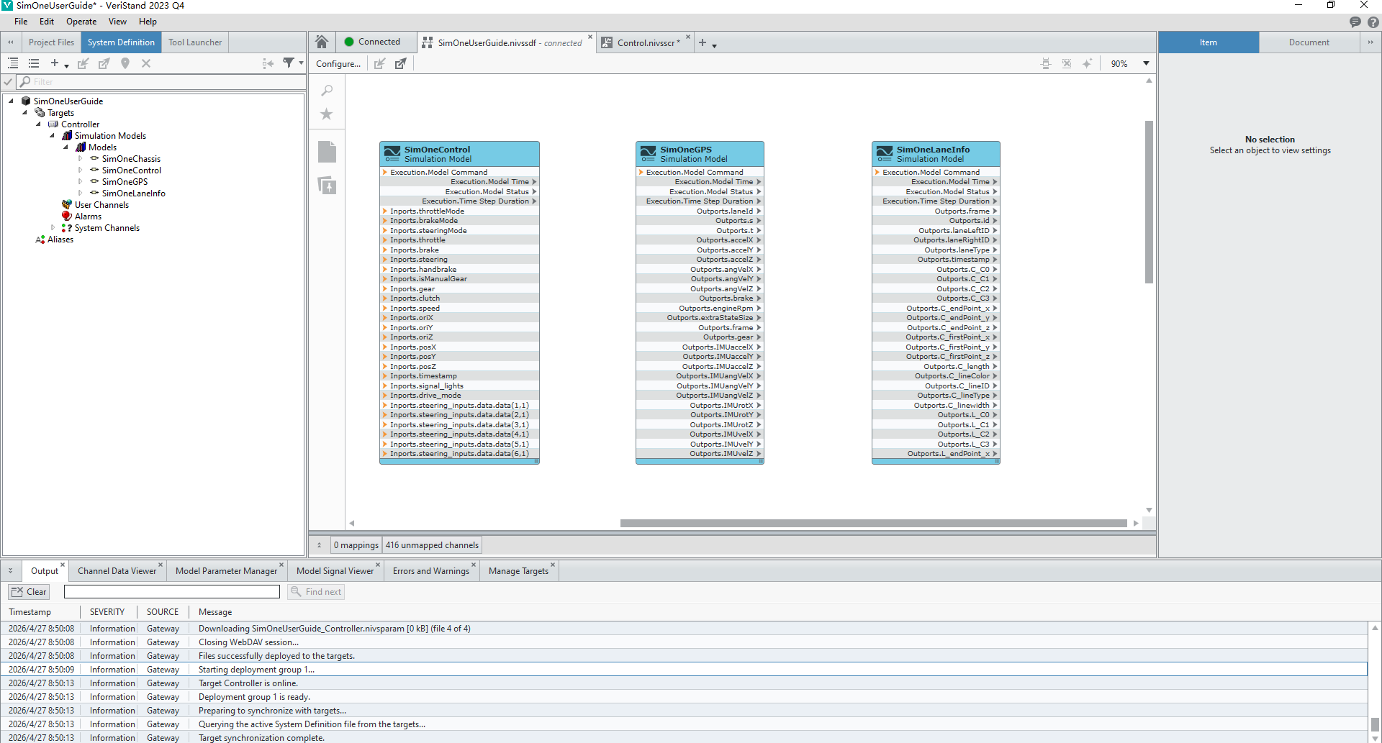The width and height of the screenshot is (1382, 743).
Task: Open the tree filter funnel icon
Action: tap(289, 63)
